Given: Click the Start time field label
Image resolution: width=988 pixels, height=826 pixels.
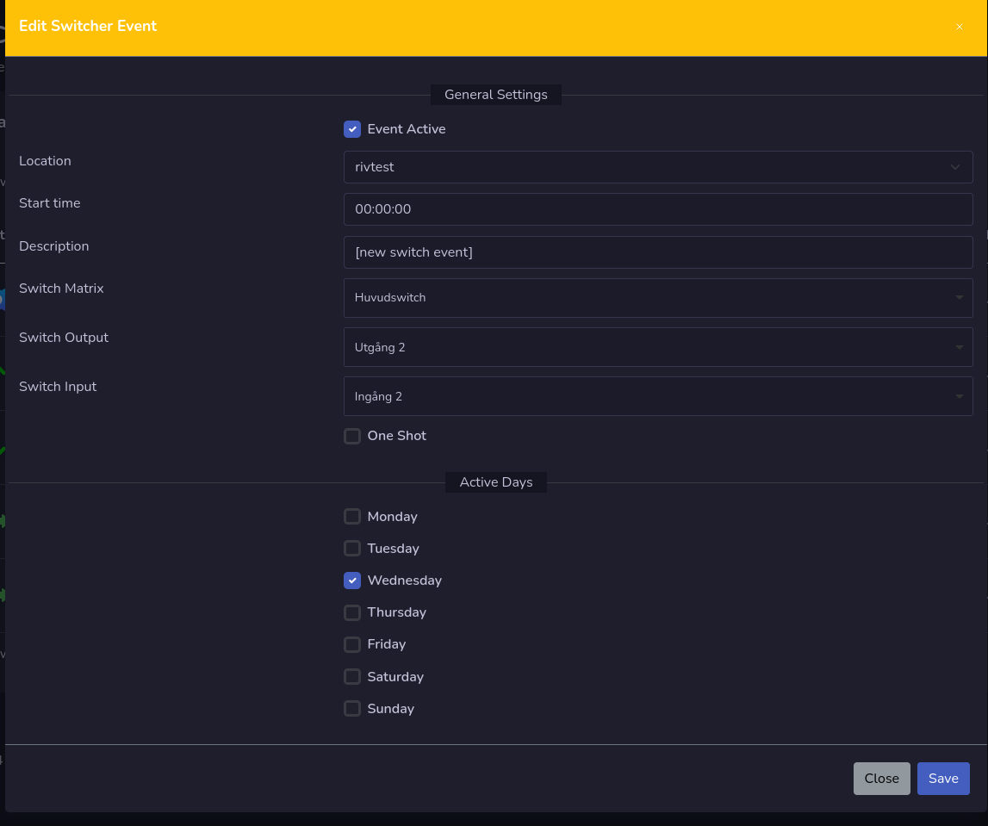Looking at the screenshot, I should coord(50,203).
